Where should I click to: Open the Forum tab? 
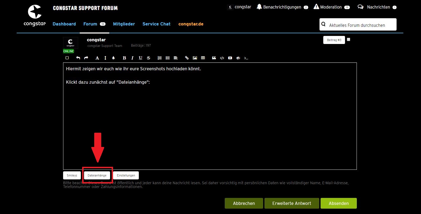click(x=90, y=24)
